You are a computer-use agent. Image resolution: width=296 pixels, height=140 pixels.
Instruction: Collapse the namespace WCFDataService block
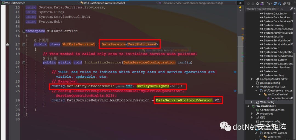click(24, 31)
